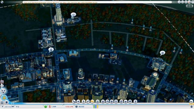This screenshot has width=194, height=109.
Task: Rotate camera left with left bracket control
Action: [187, 6]
